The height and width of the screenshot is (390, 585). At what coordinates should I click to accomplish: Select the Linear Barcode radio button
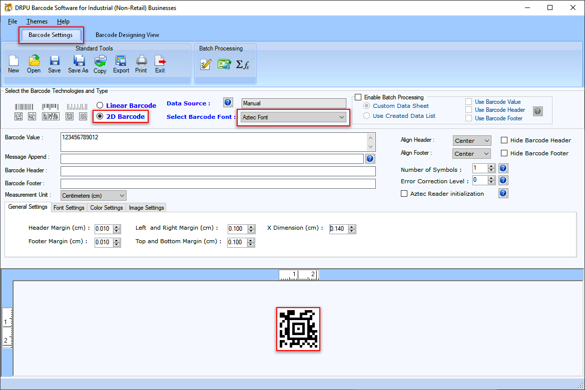100,105
